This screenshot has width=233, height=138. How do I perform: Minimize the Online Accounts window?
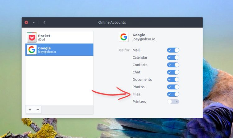pyautogui.click(x=34, y=22)
